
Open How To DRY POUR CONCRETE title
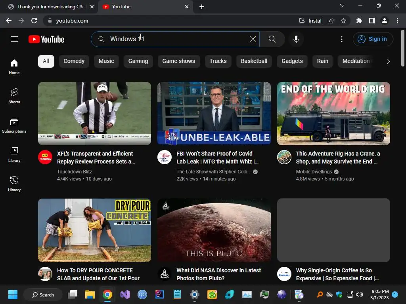98,274
